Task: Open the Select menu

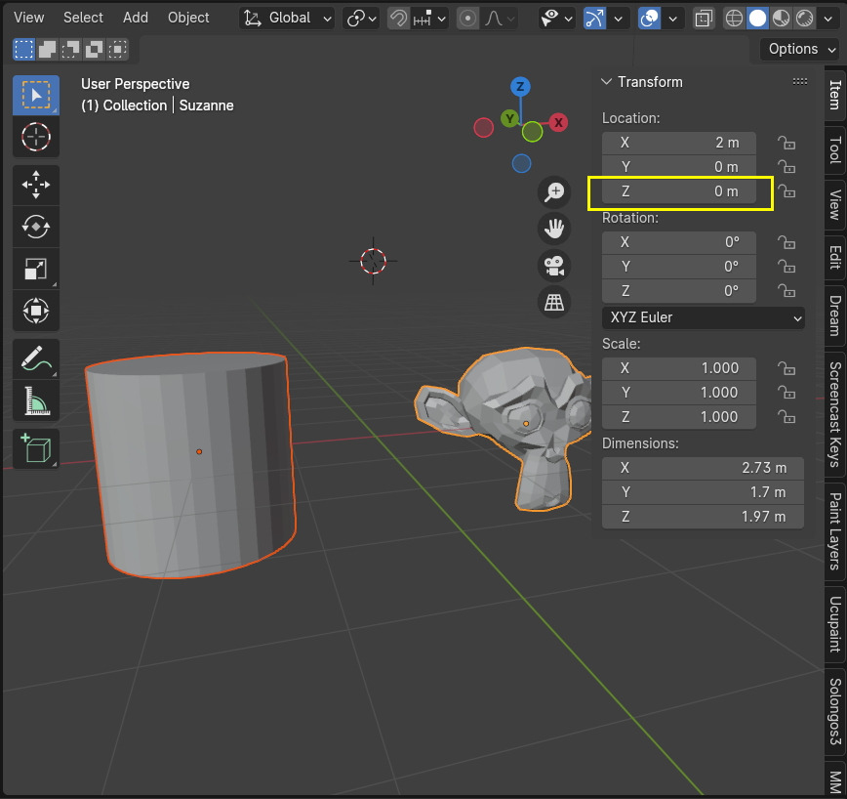Action: (83, 18)
